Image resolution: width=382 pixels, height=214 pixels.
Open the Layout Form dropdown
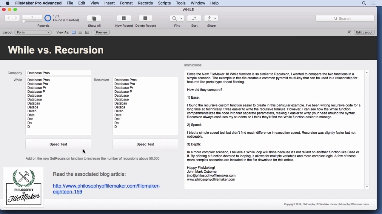[x=33, y=32]
